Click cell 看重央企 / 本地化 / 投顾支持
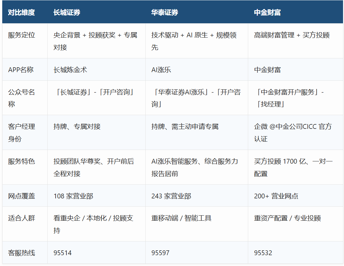This screenshot has width=344, height=266. coord(96,224)
